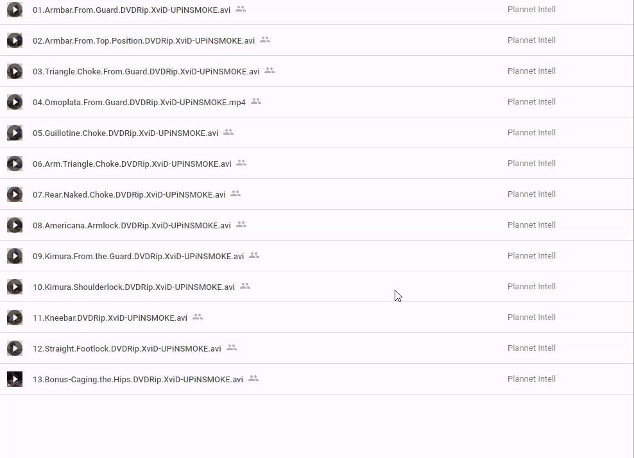634x458 pixels.
Task: Click play thumbnail for 08.Americana.Armlock video
Action: pos(15,225)
